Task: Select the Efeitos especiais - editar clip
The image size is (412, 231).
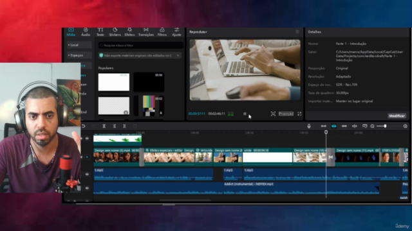Action: click(x=169, y=157)
